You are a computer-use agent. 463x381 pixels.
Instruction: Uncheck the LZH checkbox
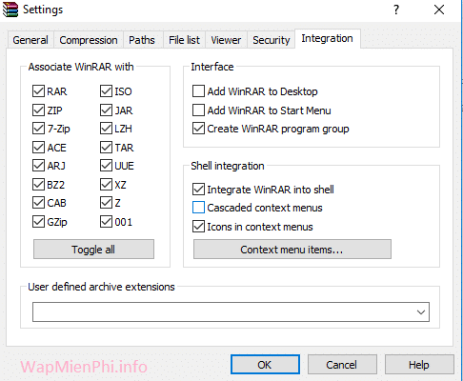tap(106, 129)
